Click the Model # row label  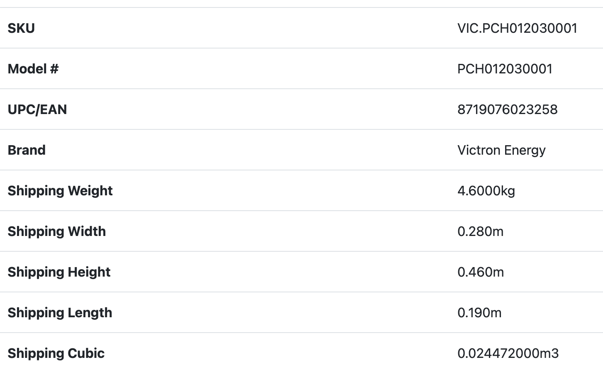click(33, 69)
